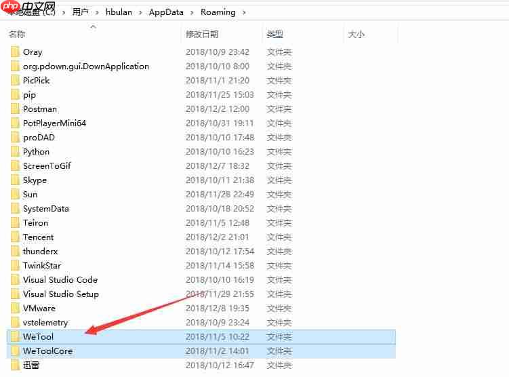Select the vstelemetry folder name

45,323
